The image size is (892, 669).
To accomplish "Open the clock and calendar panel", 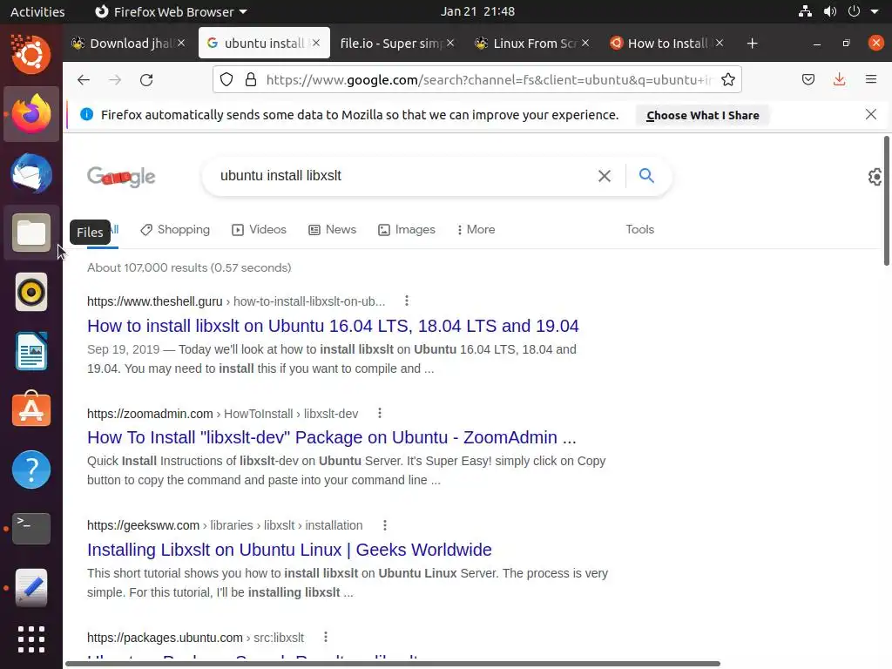I will point(477,11).
